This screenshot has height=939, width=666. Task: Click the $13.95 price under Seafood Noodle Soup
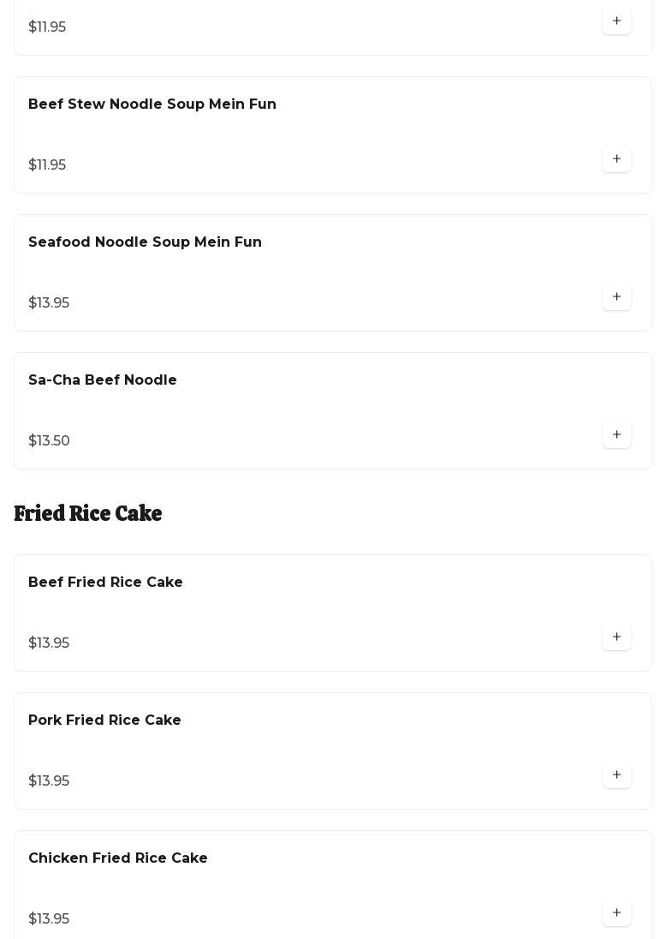click(x=49, y=303)
